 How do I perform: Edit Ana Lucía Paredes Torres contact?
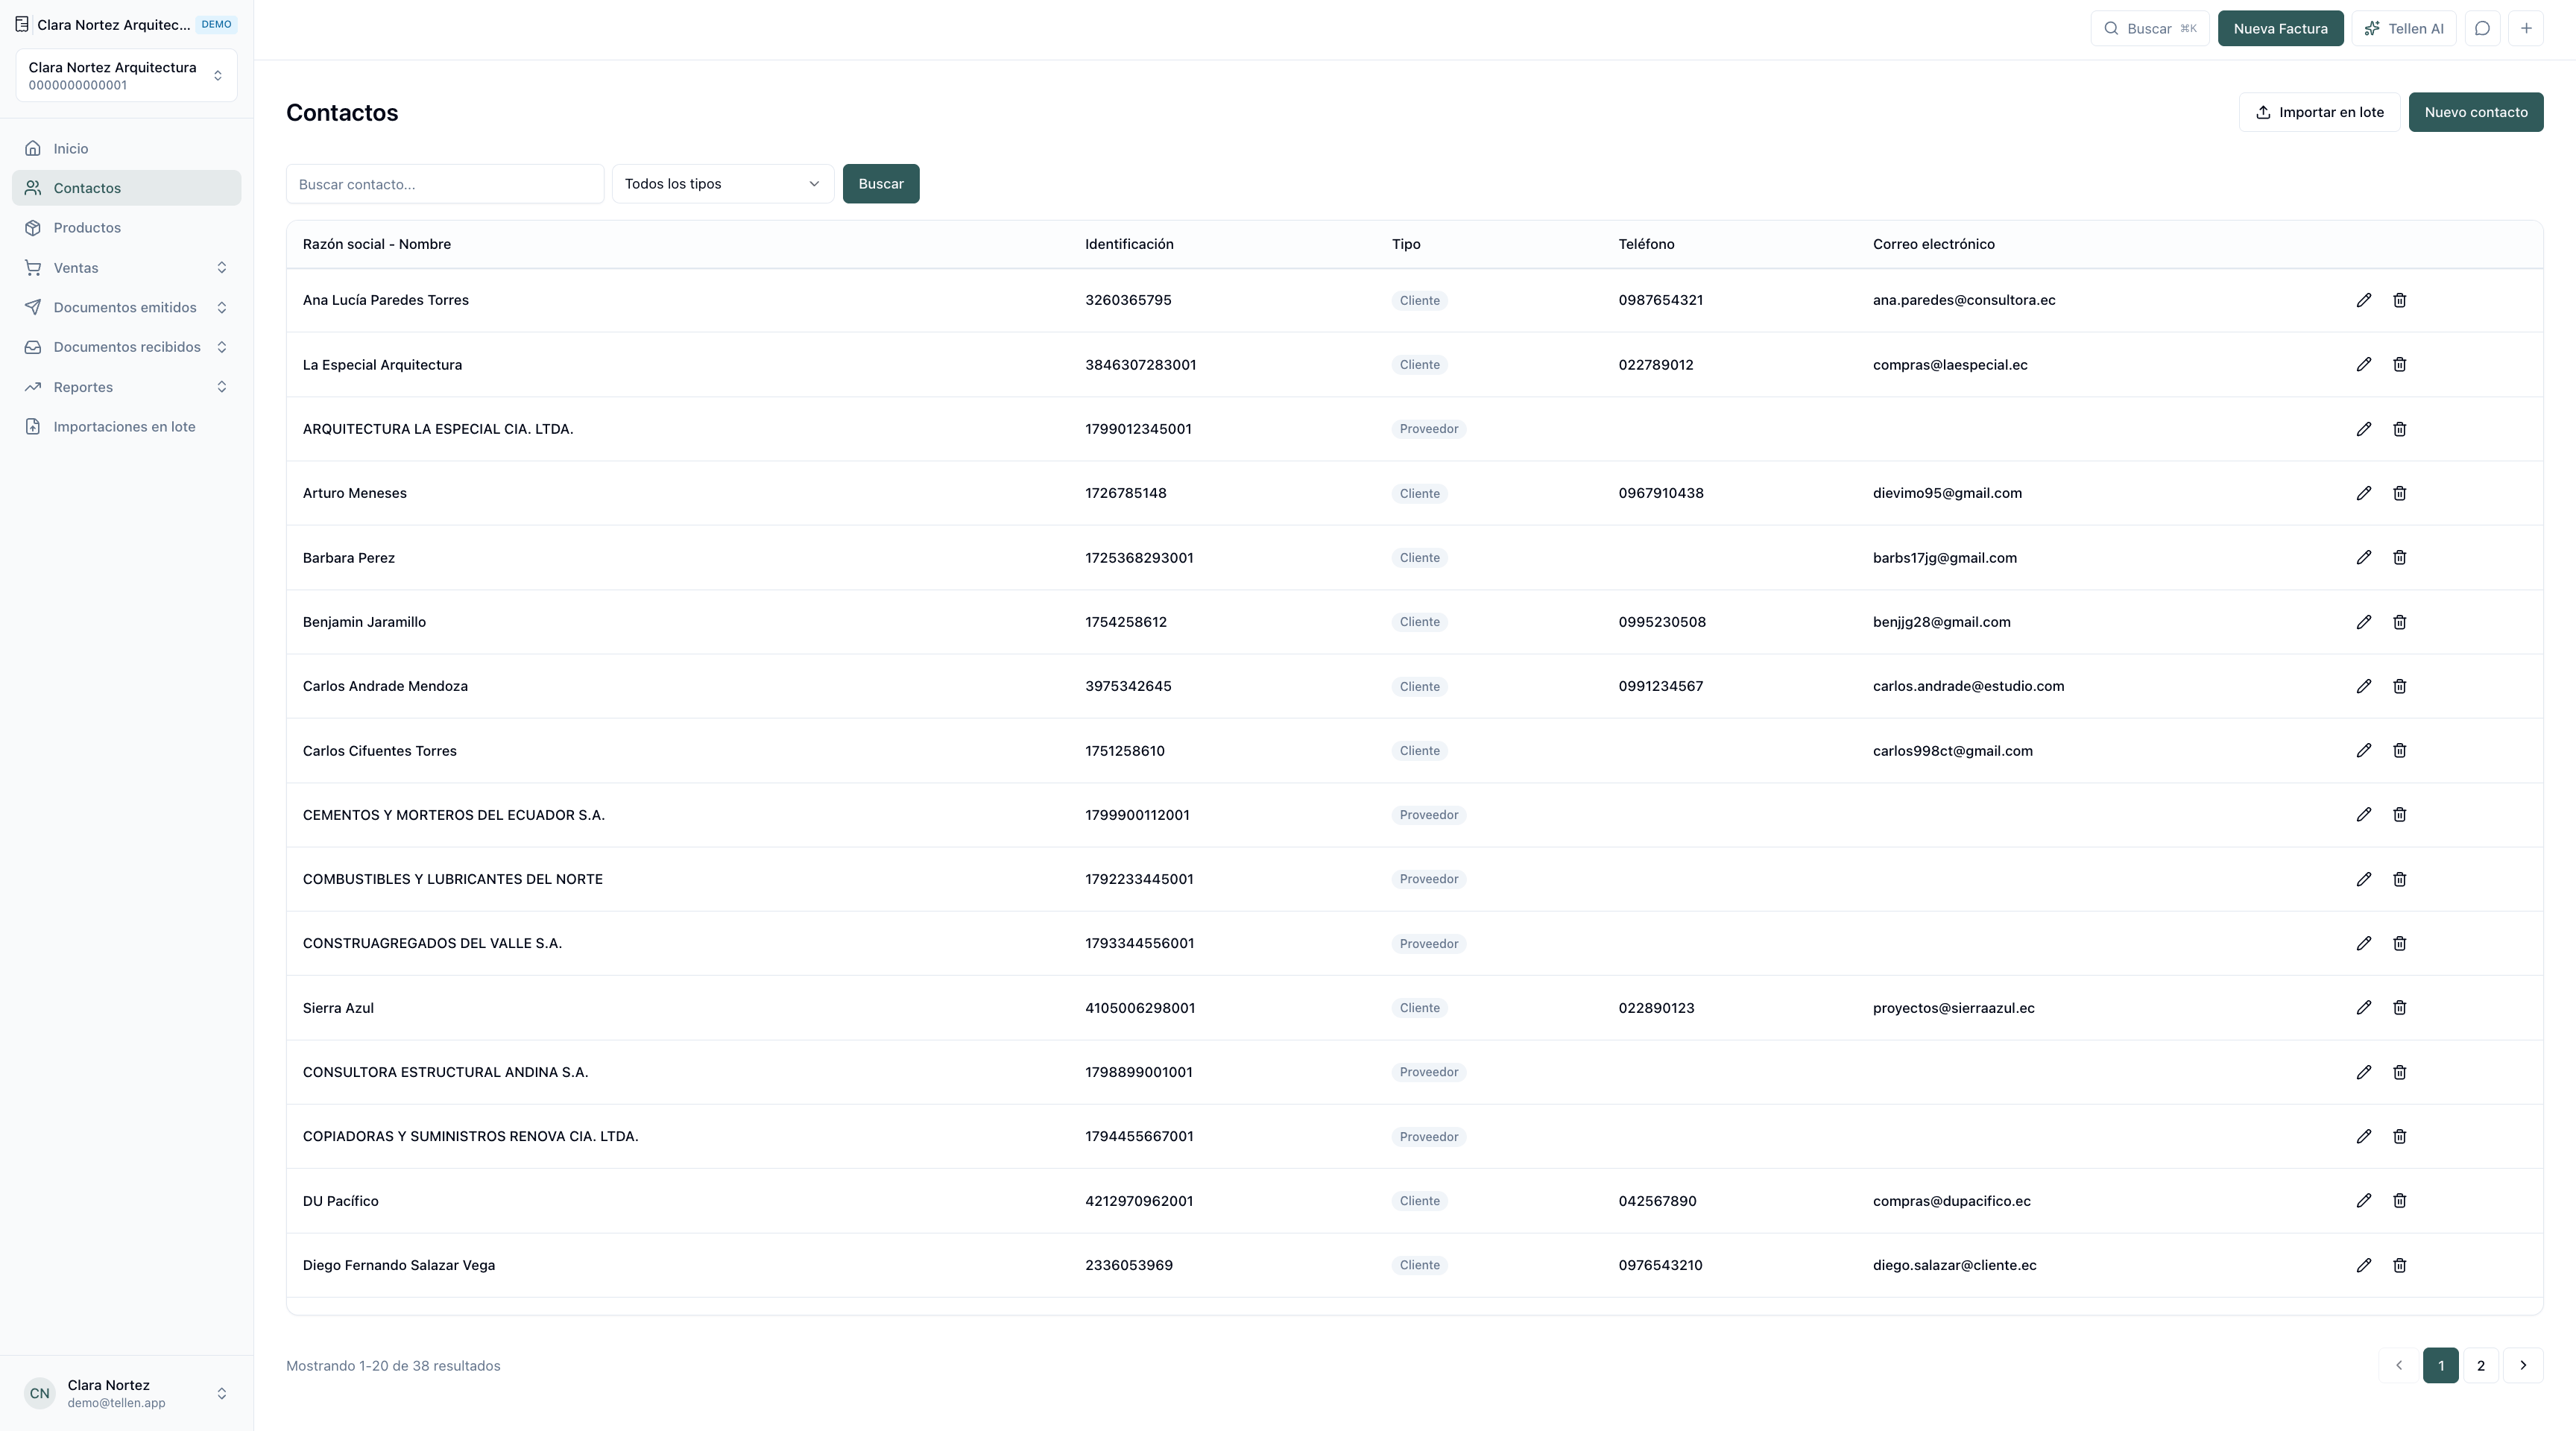pyautogui.click(x=2363, y=300)
